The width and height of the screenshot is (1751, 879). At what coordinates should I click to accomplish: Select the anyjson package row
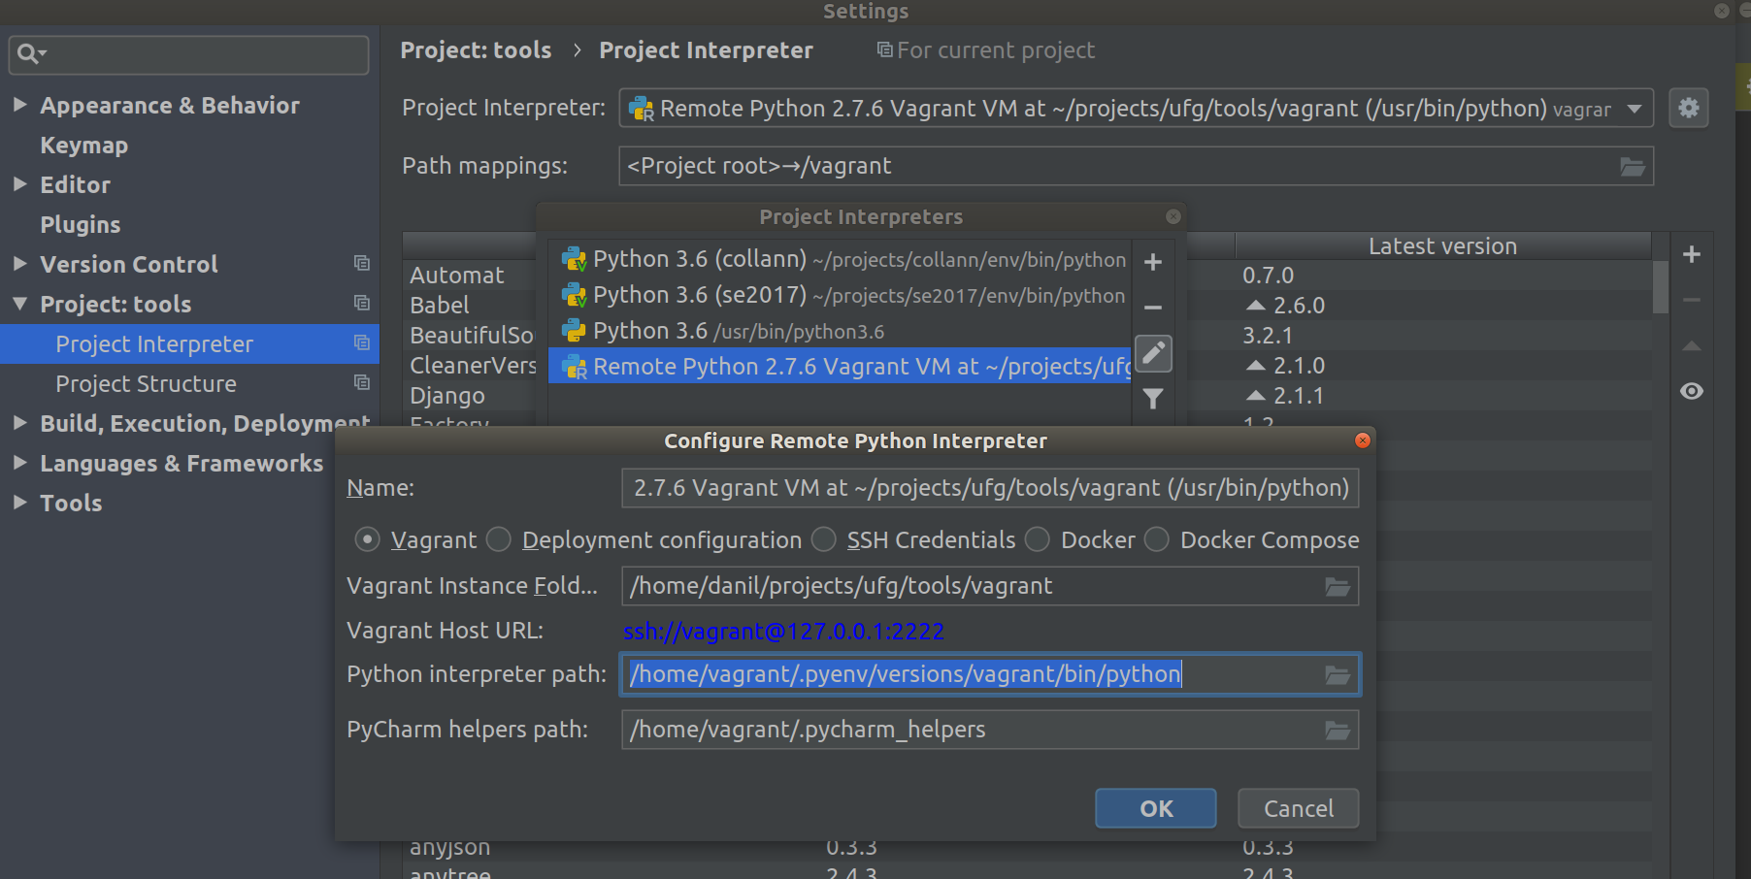coord(1027,847)
